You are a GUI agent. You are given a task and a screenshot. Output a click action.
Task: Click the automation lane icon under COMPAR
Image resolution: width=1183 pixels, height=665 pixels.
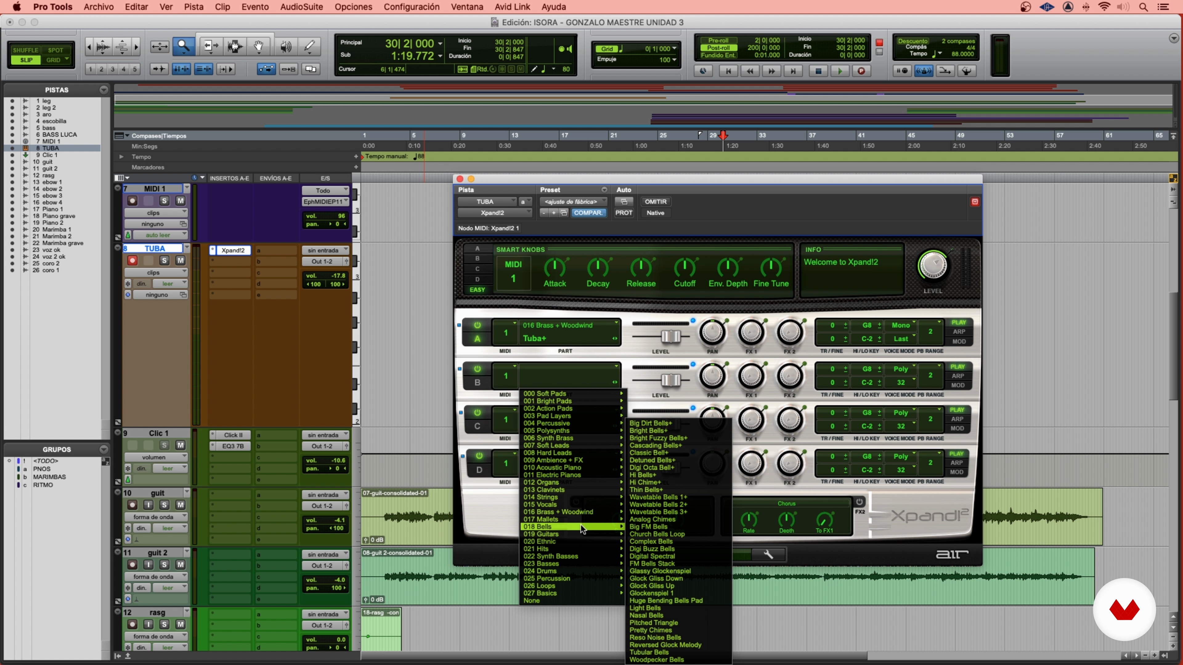click(624, 201)
